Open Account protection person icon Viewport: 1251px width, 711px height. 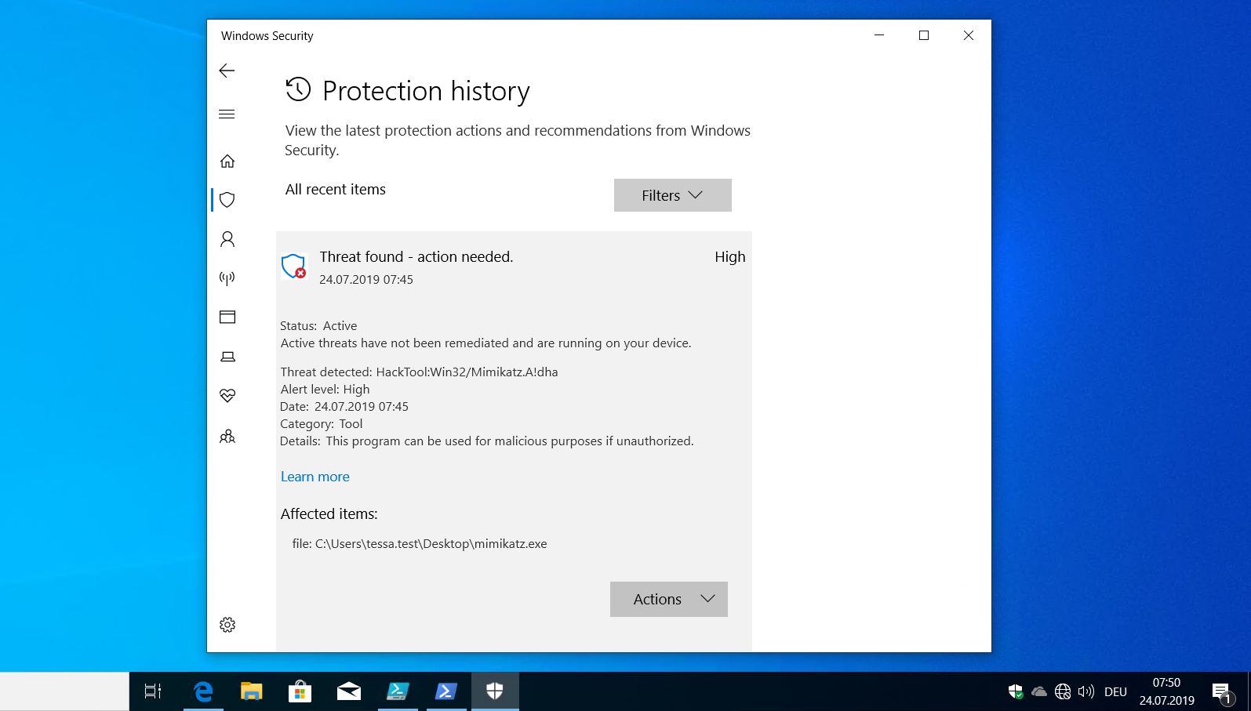point(227,239)
